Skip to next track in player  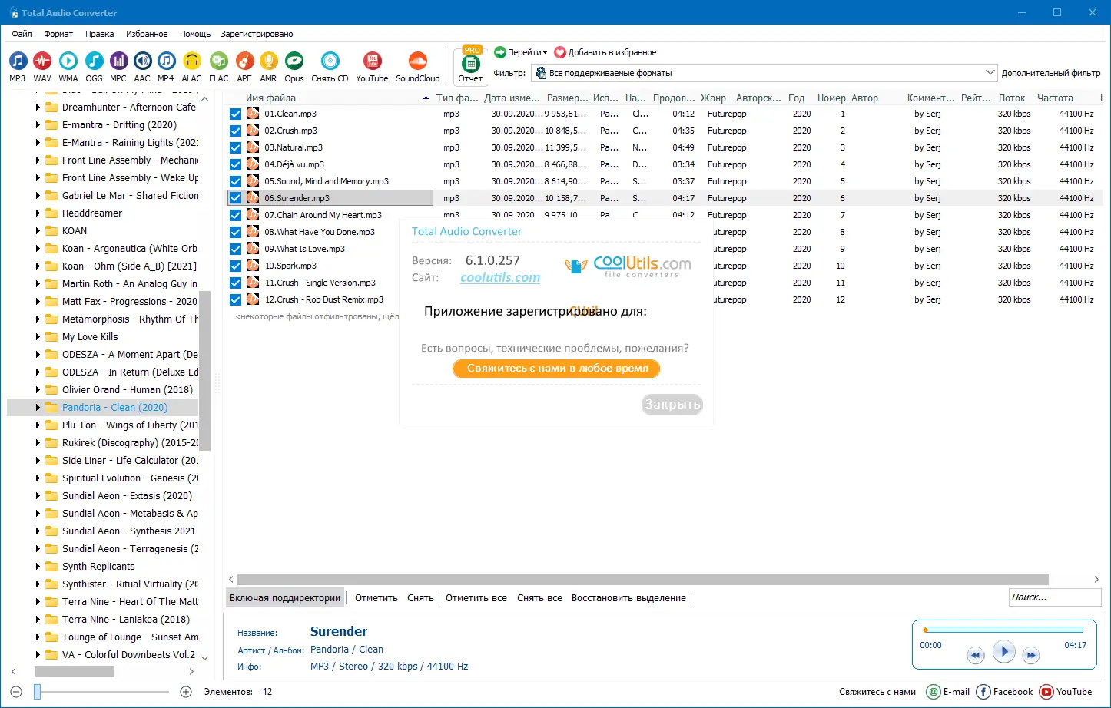coord(1031,655)
